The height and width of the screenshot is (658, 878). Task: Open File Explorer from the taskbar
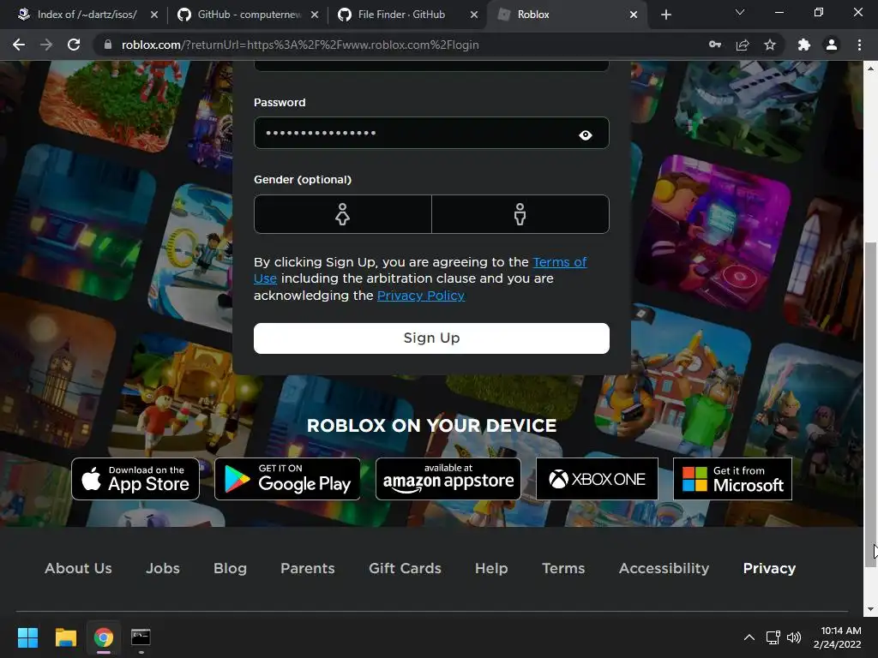coord(65,637)
